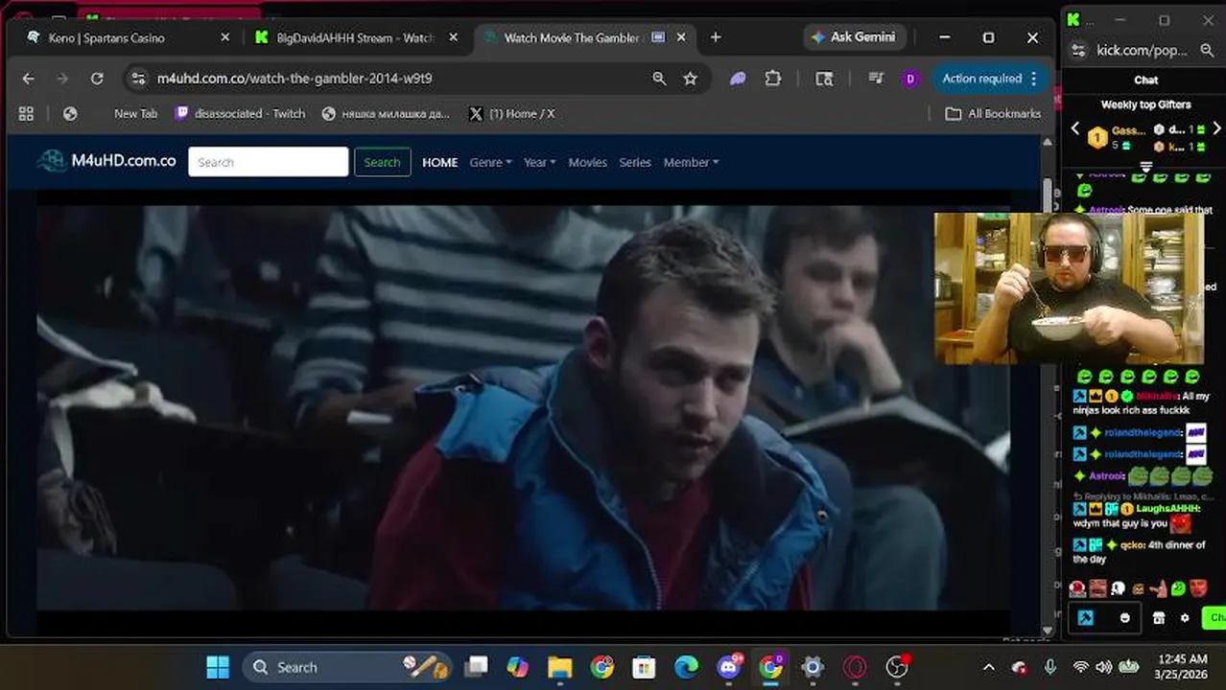Click the Action required button

coord(989,79)
